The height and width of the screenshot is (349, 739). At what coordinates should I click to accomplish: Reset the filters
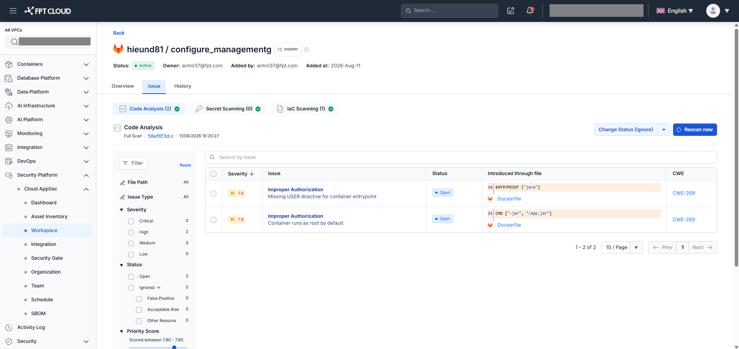pos(185,165)
